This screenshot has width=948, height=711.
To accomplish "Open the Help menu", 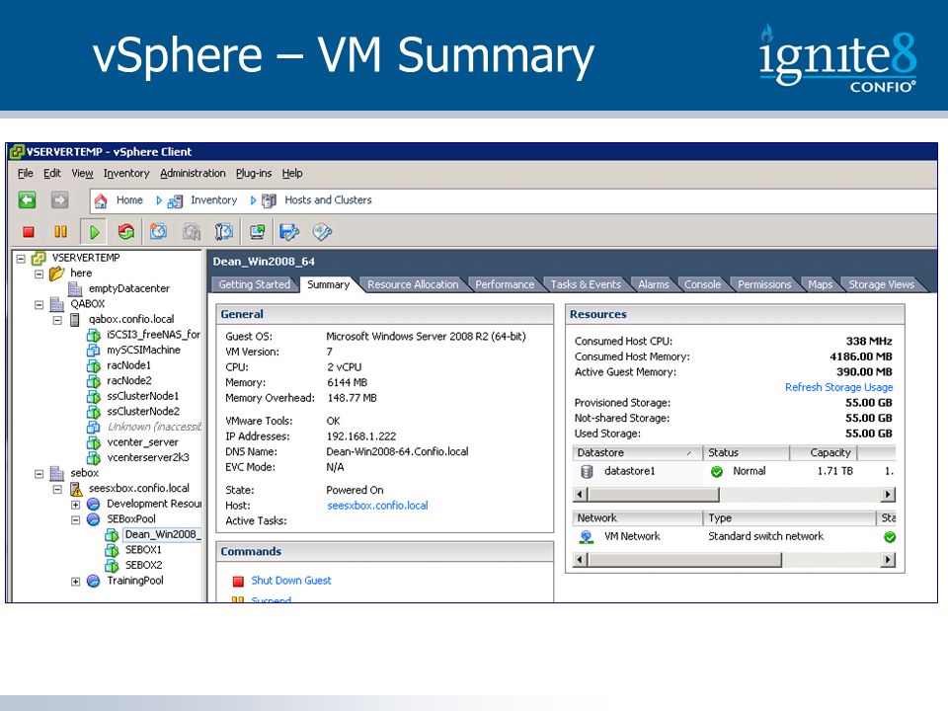I will [x=292, y=174].
